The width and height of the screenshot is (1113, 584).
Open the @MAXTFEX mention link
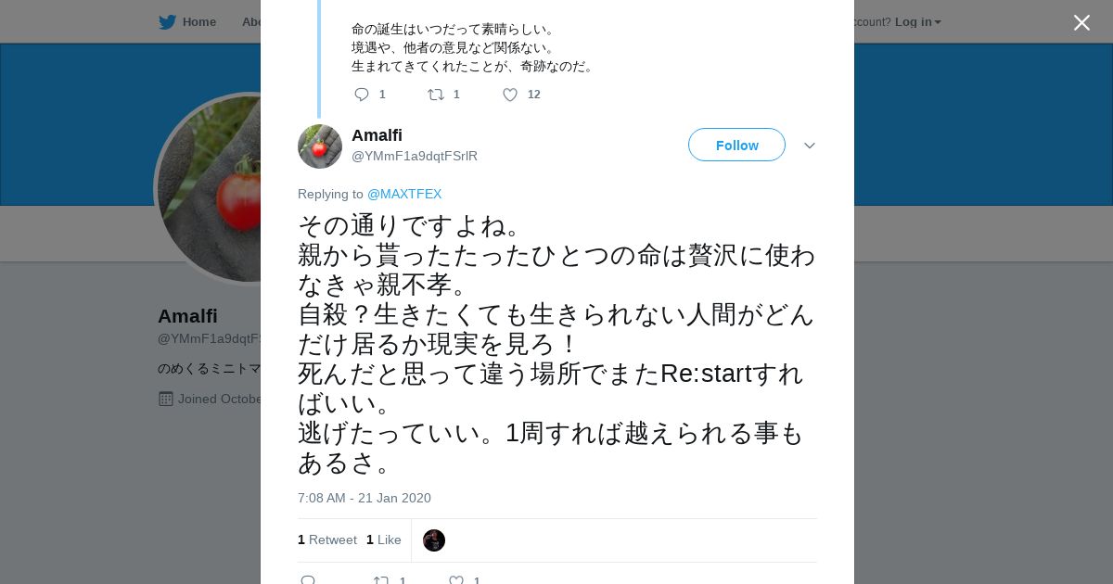coord(404,194)
